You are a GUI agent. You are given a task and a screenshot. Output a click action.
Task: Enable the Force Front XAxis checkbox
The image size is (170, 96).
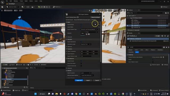coord(81,63)
